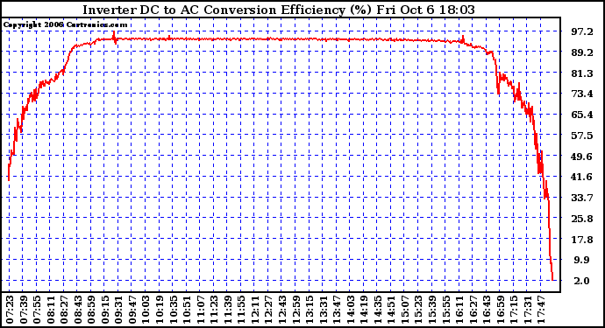Screen dimensions: 605x328
Task: Click the 73.4 efficiency axis value
Action: pyautogui.click(x=582, y=94)
